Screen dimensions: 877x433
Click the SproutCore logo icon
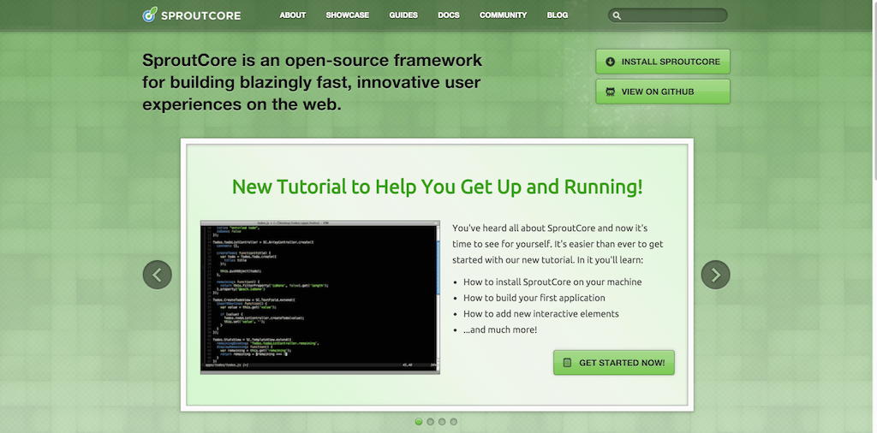coord(150,15)
